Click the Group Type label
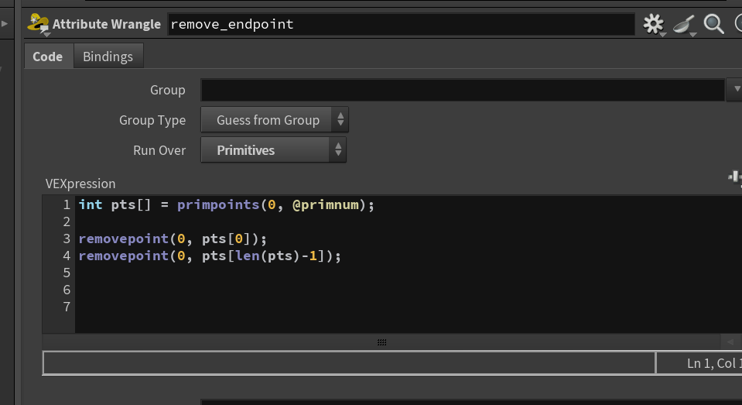This screenshot has height=405, width=742. click(152, 120)
